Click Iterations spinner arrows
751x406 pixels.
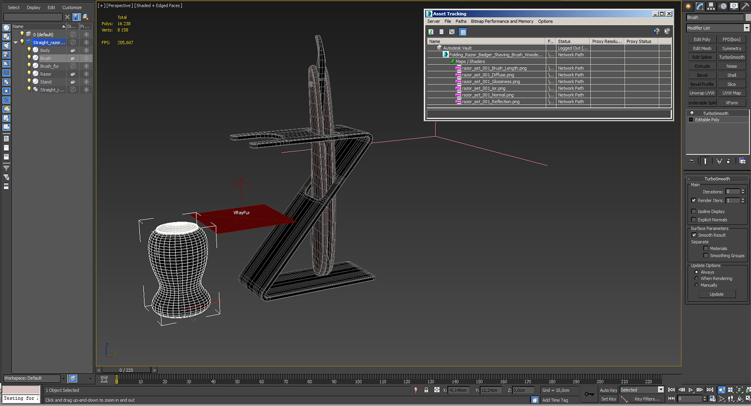[743, 192]
